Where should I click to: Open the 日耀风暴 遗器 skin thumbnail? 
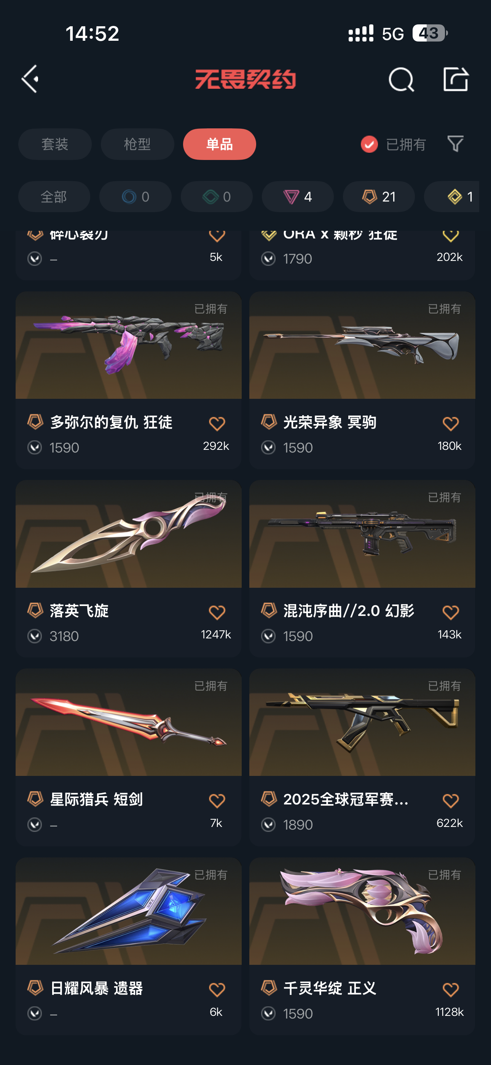129,911
